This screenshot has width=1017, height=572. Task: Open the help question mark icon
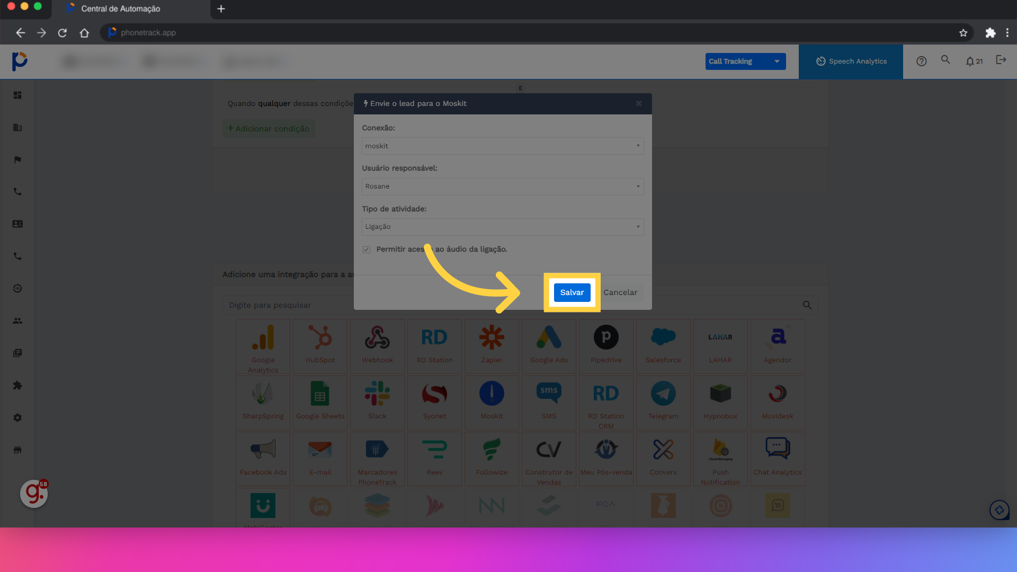[922, 61]
